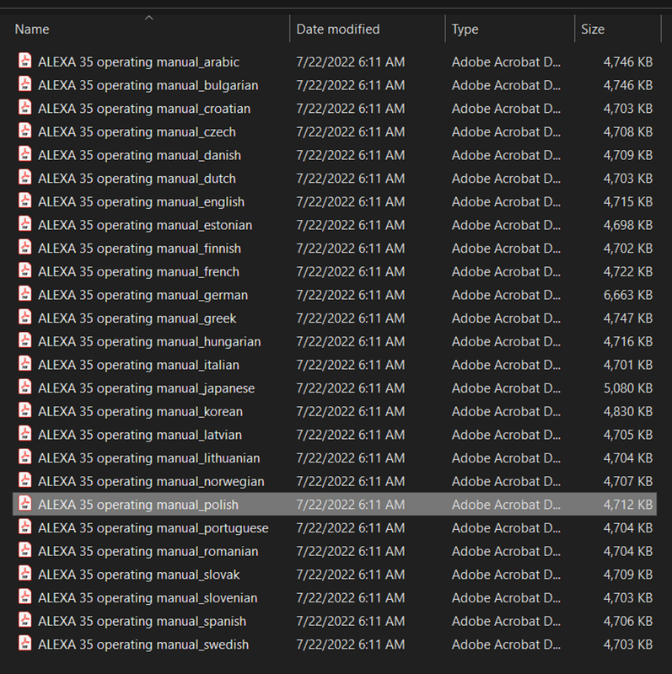Screen dimensions: 672x674
Task: Click the PDF icon of the portuguese manual
Action: (25, 527)
